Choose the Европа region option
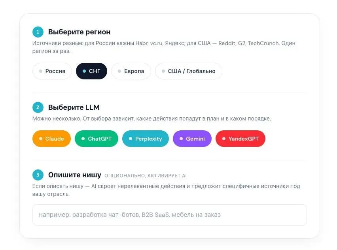Viewport: 337px width, 250px height. point(131,71)
